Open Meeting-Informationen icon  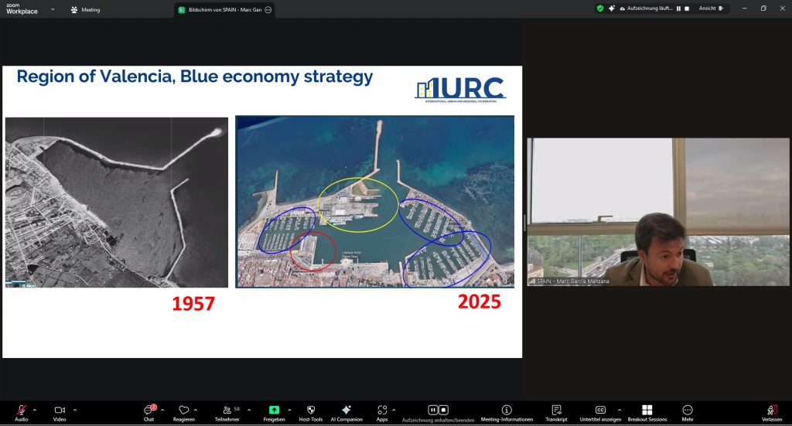pos(507,410)
